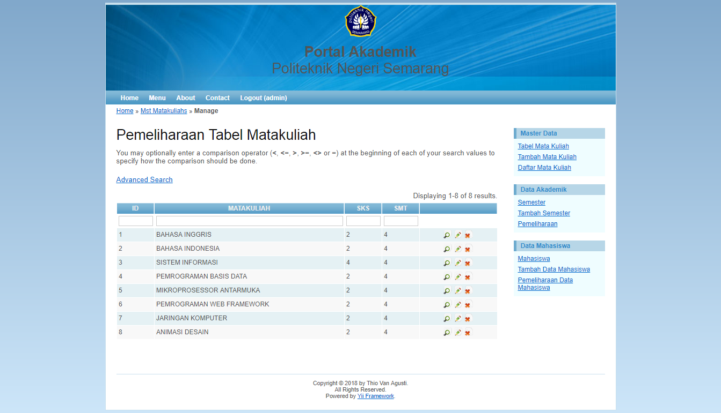Click Logout (admin) in the navigation bar
Viewport: 721px width, 413px height.
click(264, 98)
